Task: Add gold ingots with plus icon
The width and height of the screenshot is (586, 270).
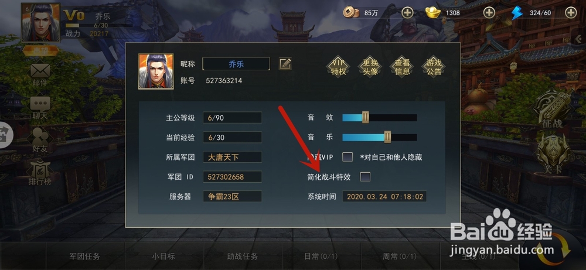Action: [x=489, y=13]
